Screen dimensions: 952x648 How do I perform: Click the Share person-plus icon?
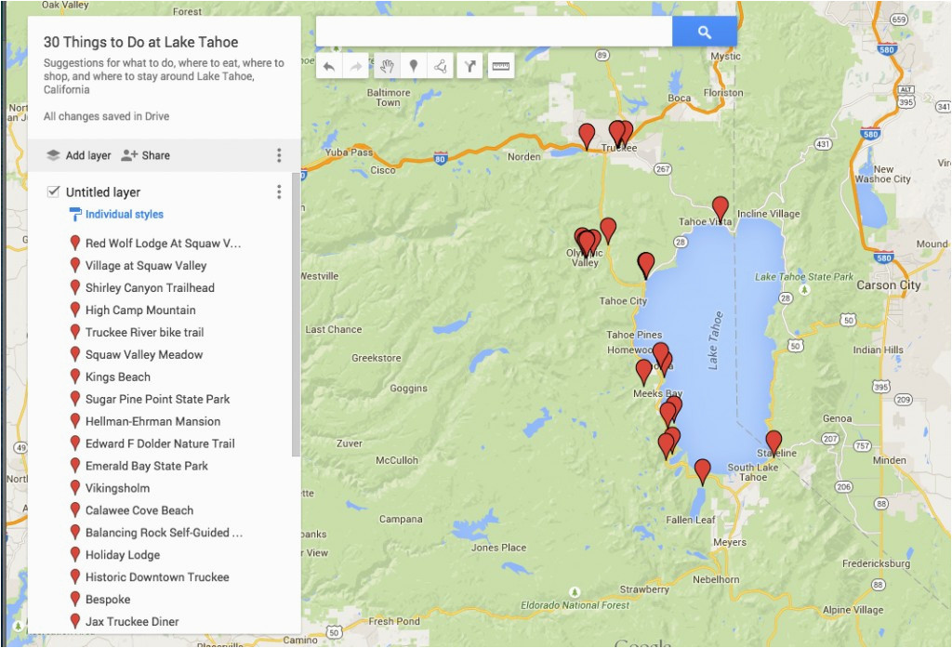(x=129, y=155)
